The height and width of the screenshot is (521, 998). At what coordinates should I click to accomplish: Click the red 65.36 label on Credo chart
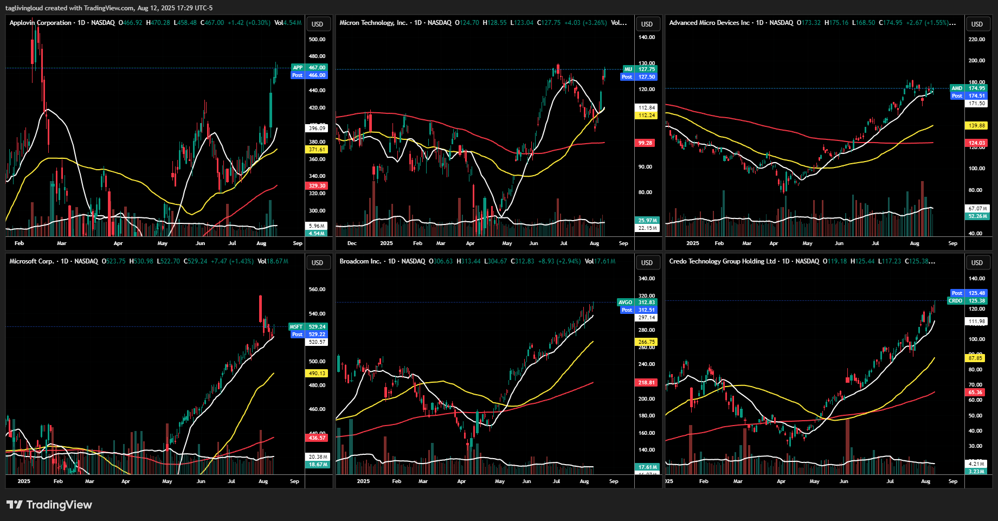(975, 393)
